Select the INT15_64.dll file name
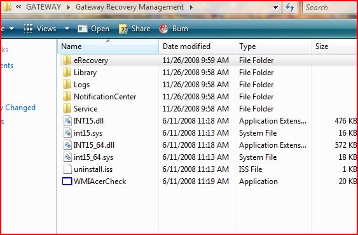The image size is (358, 235). [94, 145]
